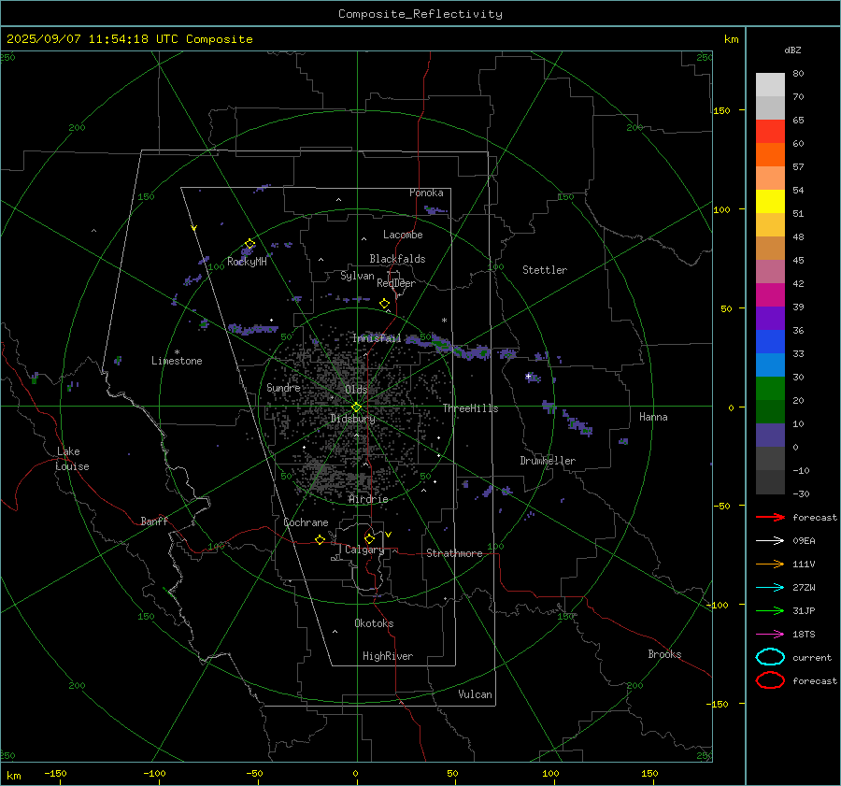Viewport: 841px width, 786px height.
Task: Select the yellow diamond marker above Calgary
Action: coord(369,538)
